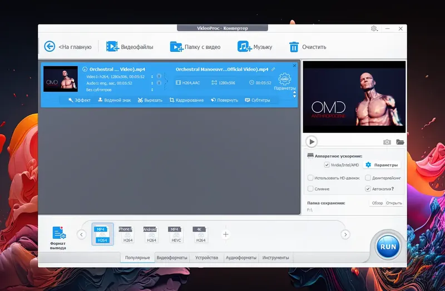Select MP4 H264 format preset
The width and height of the screenshot is (445, 291).
pyautogui.click(x=102, y=234)
